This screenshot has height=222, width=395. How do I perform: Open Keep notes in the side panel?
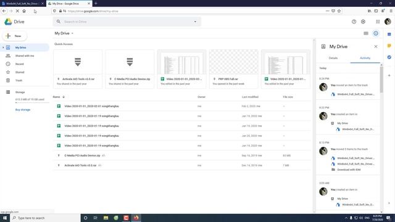[x=389, y=46]
